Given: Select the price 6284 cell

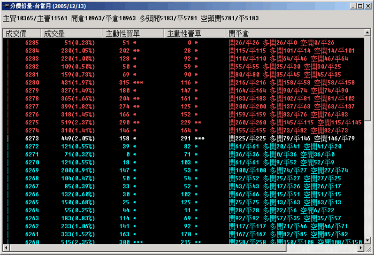Looking at the screenshot, I should (32, 51).
